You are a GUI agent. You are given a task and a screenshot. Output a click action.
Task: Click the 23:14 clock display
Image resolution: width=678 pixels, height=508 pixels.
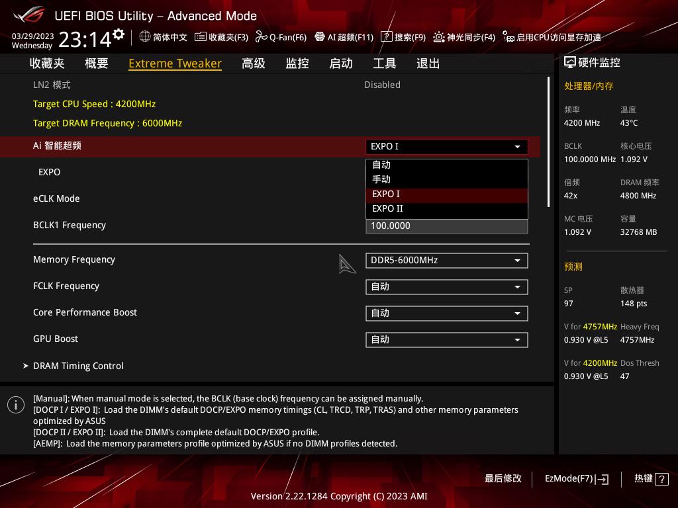tap(85, 40)
